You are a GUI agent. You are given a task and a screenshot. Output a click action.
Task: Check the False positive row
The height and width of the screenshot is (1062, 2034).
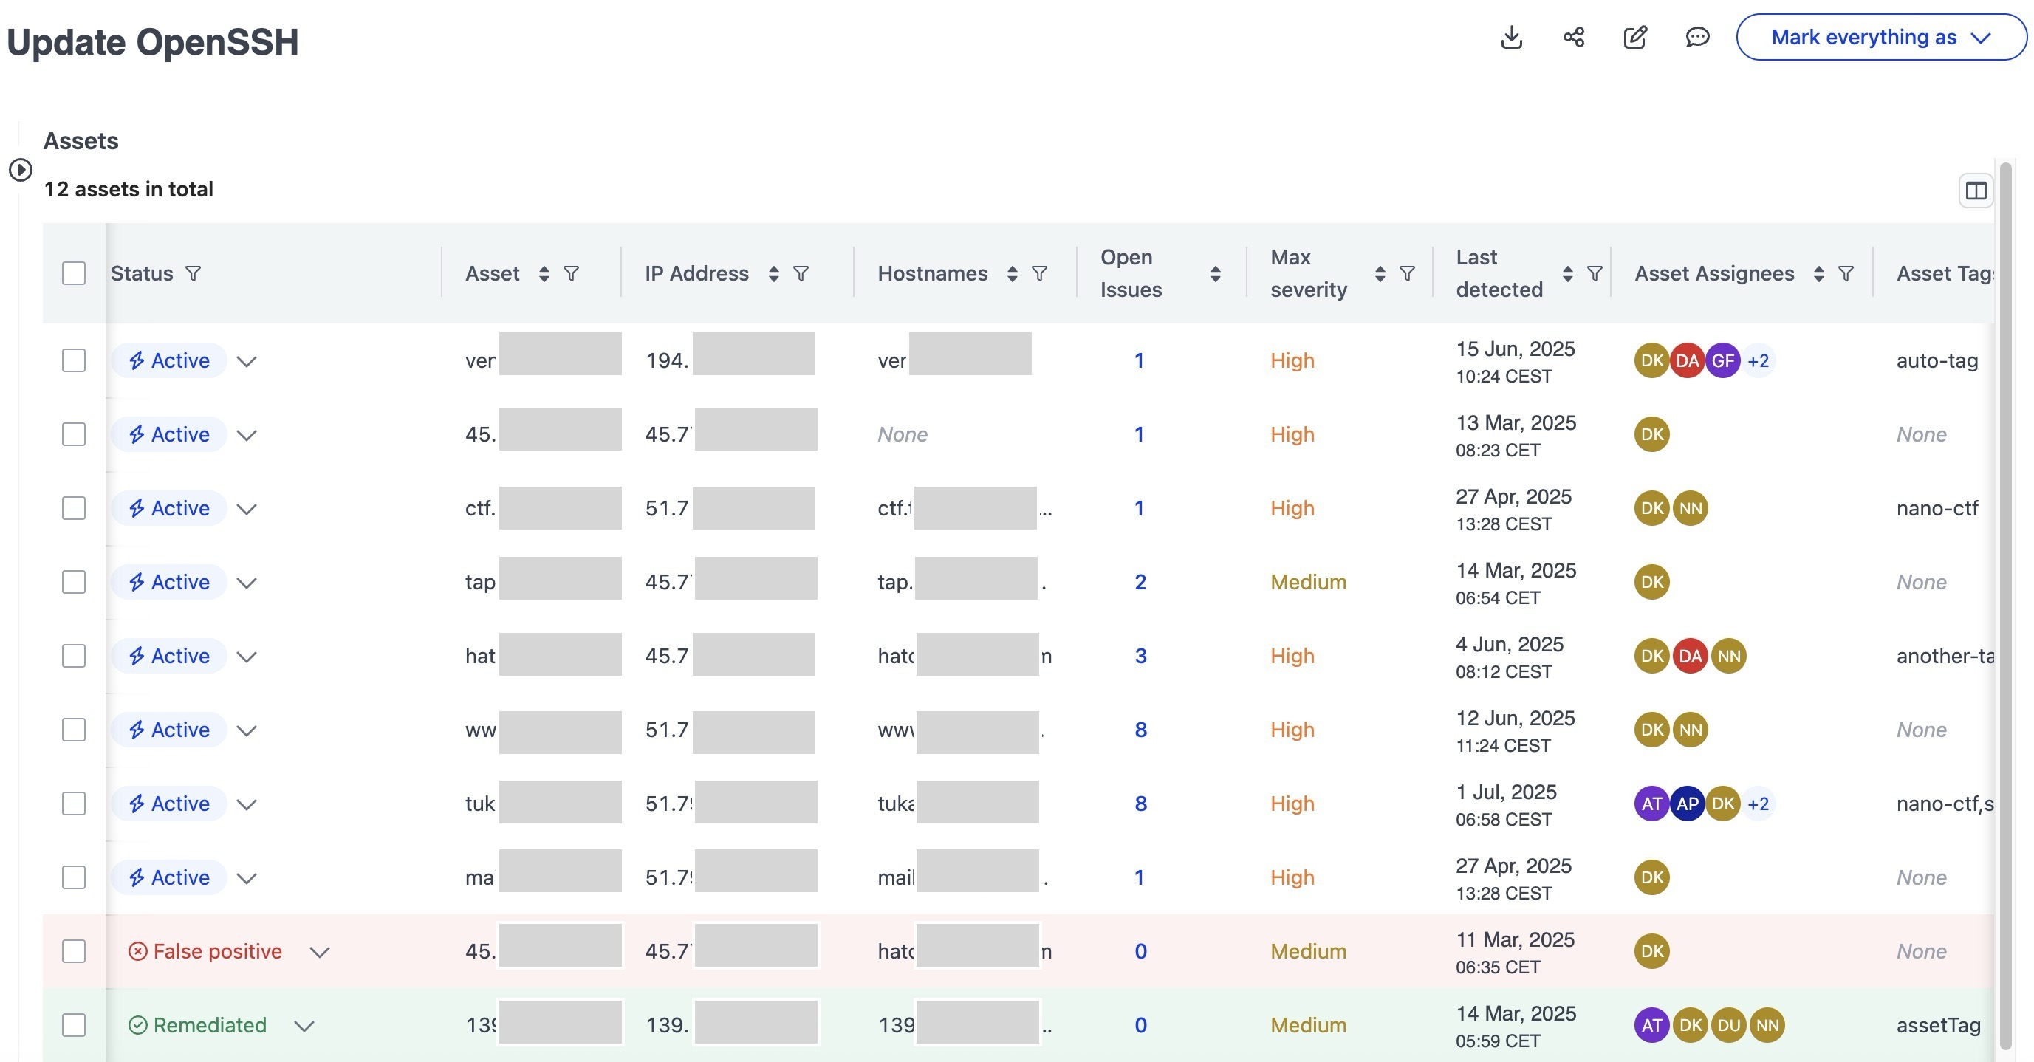pos(73,951)
